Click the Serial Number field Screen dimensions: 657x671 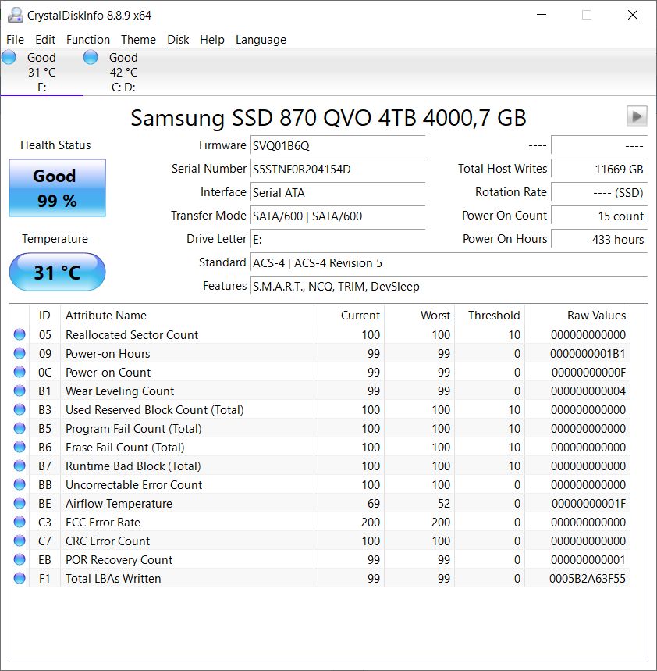tap(338, 169)
